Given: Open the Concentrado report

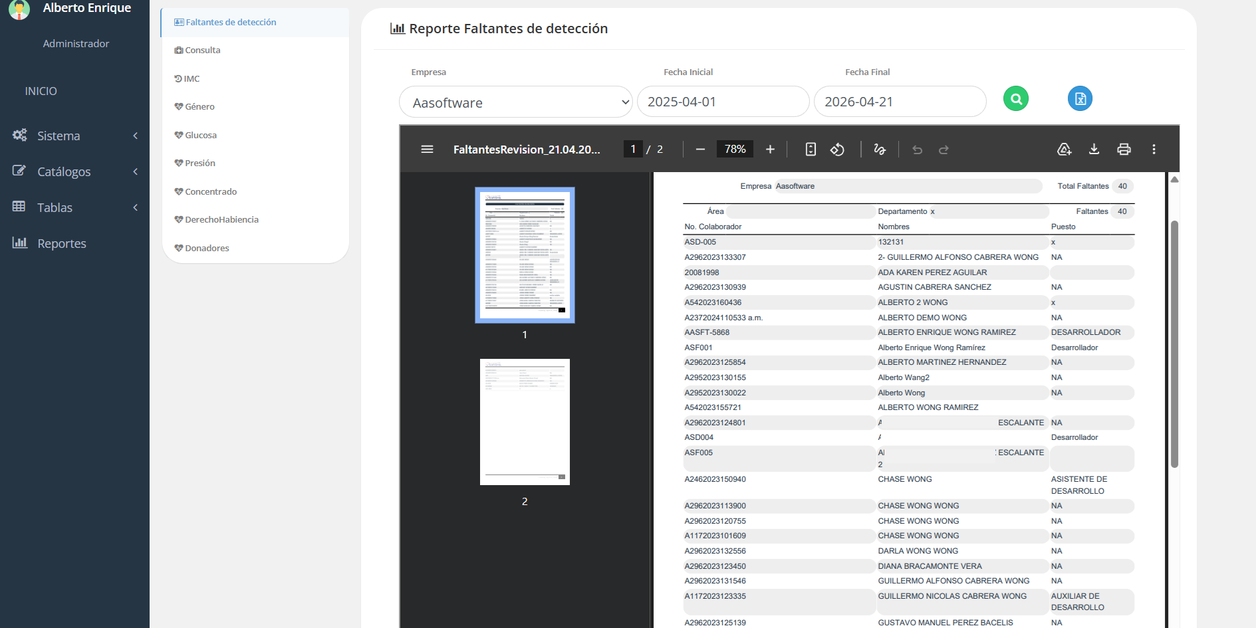Looking at the screenshot, I should (211, 192).
